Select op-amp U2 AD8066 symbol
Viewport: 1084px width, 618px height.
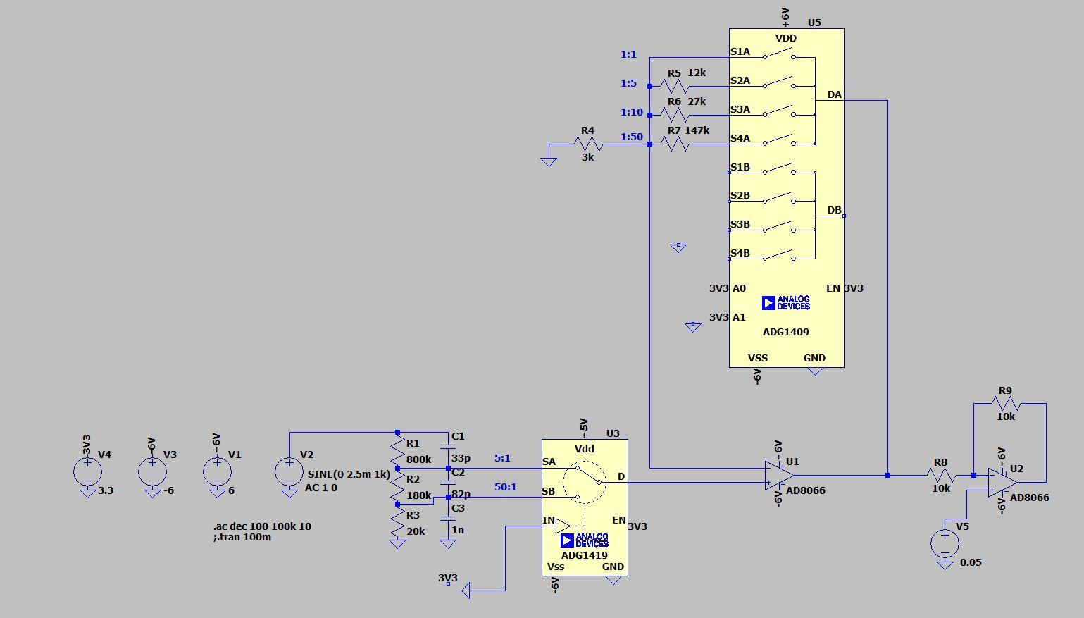click(x=1002, y=482)
